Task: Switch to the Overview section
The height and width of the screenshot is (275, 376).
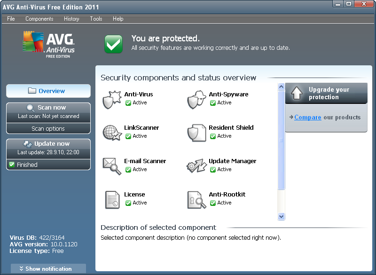Action: point(48,91)
